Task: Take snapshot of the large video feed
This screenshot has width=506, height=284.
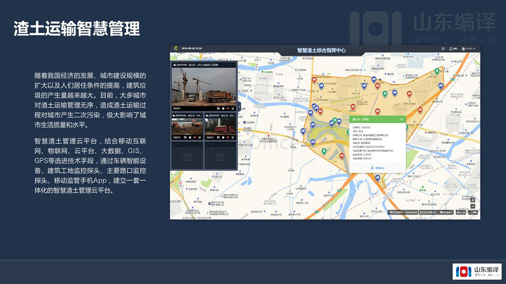Action: pos(218,109)
